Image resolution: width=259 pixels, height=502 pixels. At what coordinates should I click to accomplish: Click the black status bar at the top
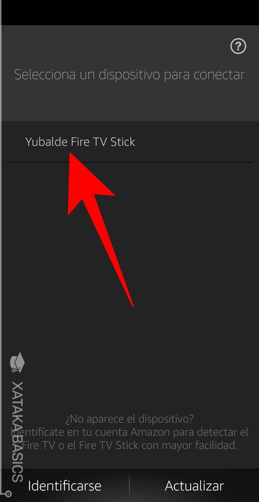coord(130,13)
